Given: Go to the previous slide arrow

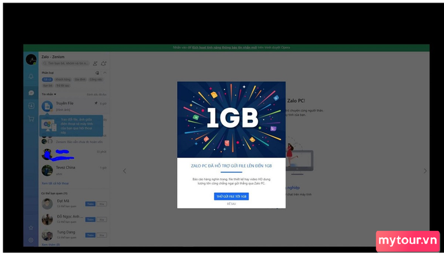Looking at the screenshot, I should tap(124, 171).
